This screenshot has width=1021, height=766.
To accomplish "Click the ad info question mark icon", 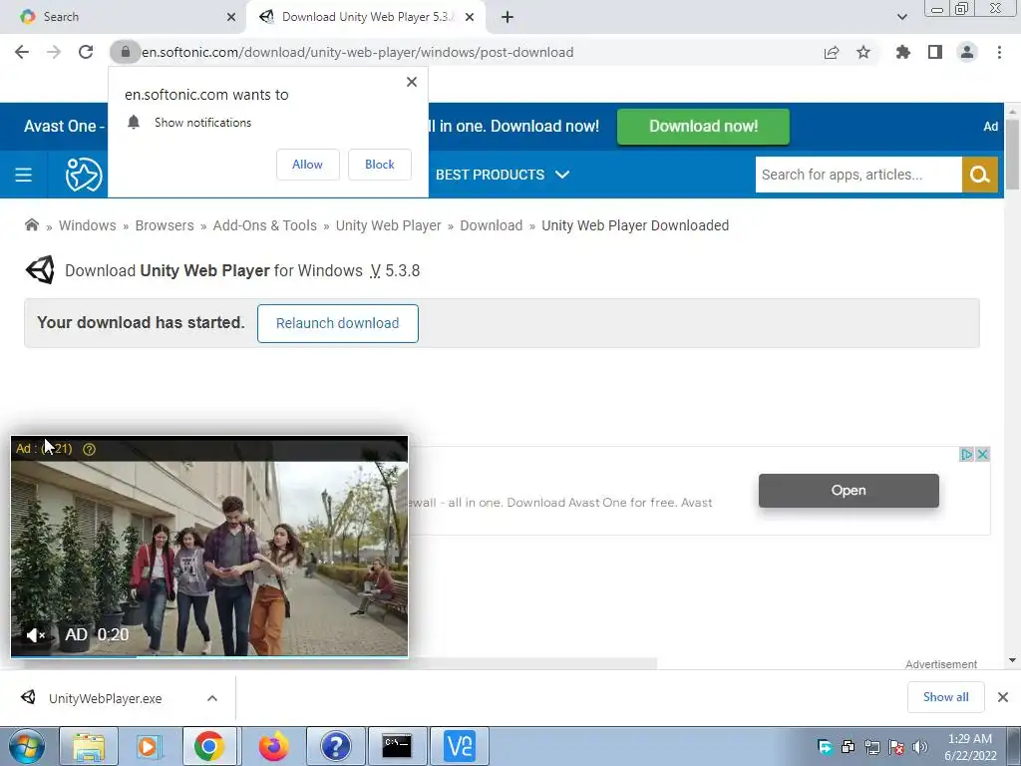I will point(89,449).
